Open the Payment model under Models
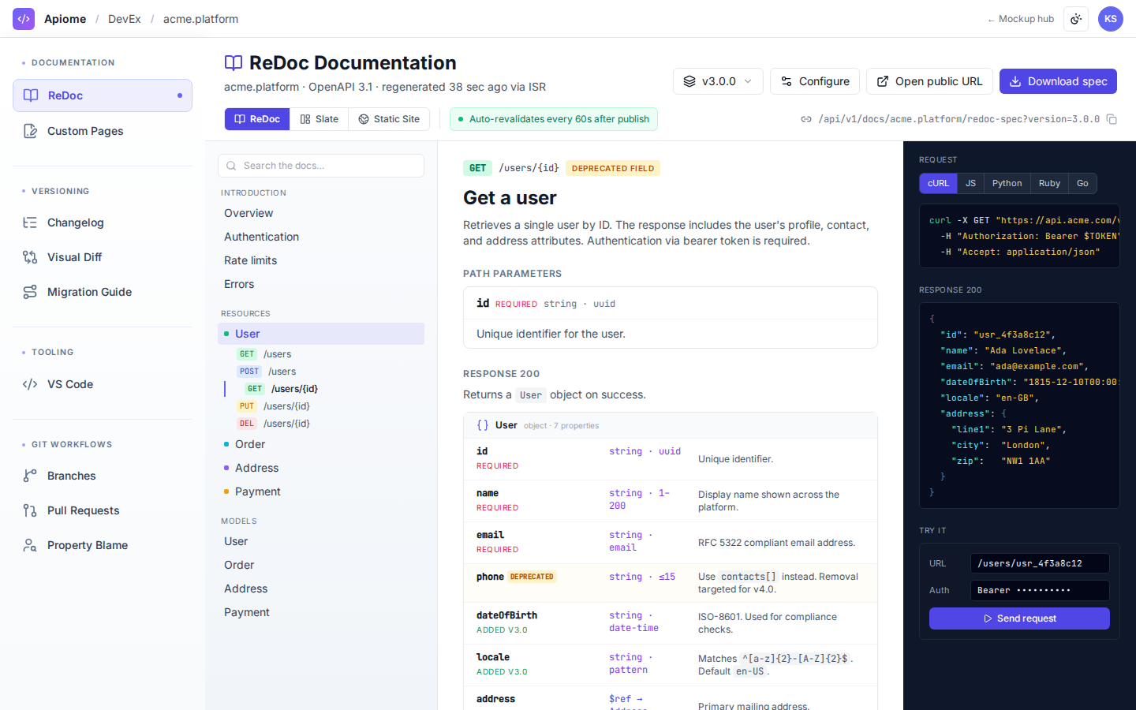 [321, 612]
